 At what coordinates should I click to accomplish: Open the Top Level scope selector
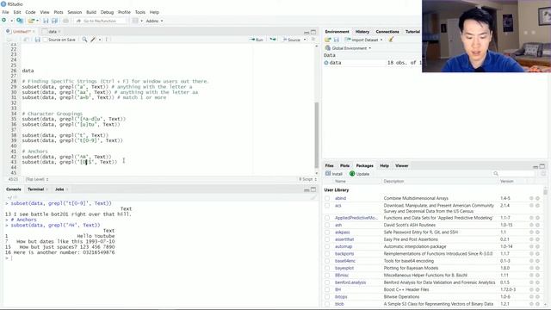(37, 179)
